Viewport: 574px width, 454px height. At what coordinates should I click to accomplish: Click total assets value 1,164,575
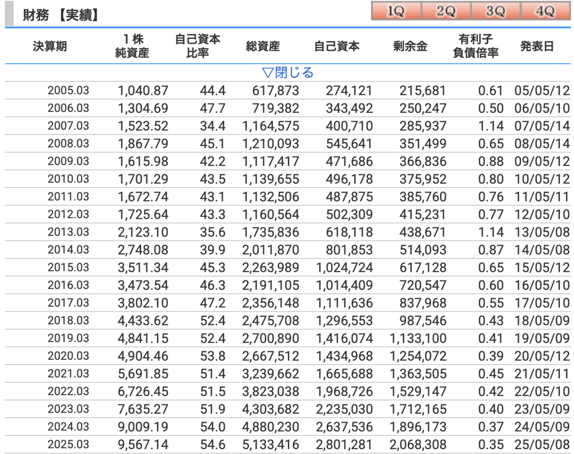271,126
